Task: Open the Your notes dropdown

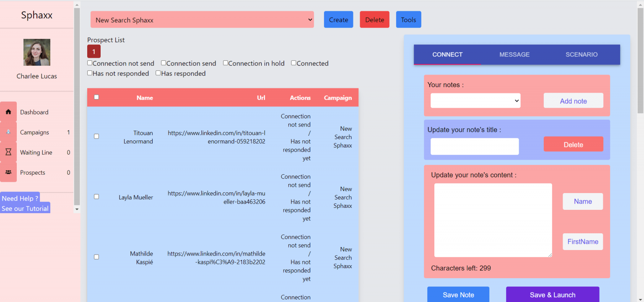Action: tap(475, 101)
